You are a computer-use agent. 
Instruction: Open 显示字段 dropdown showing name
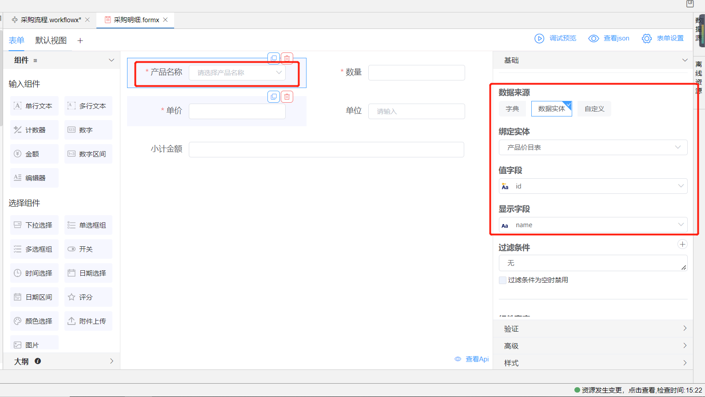tap(593, 225)
